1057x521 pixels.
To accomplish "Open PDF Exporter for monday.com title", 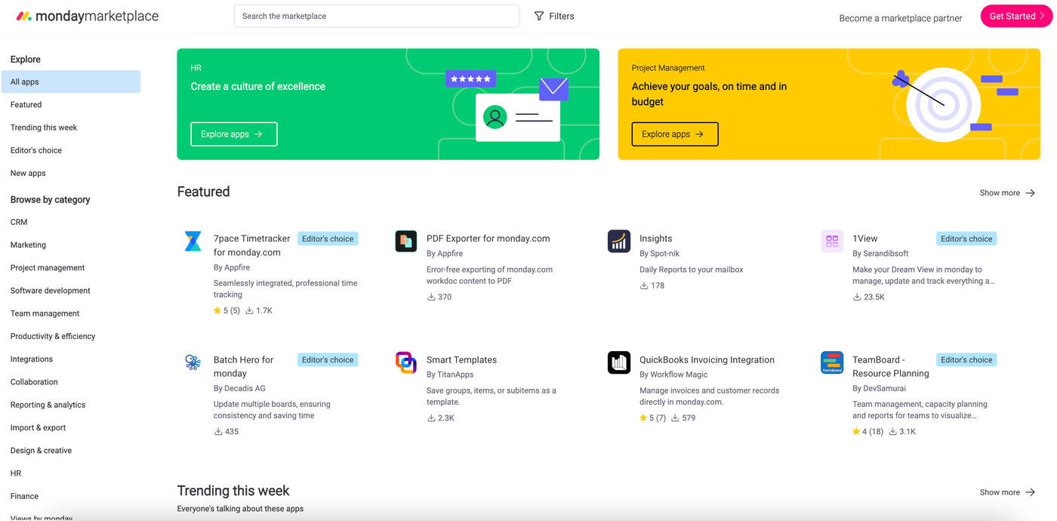I will tap(488, 239).
